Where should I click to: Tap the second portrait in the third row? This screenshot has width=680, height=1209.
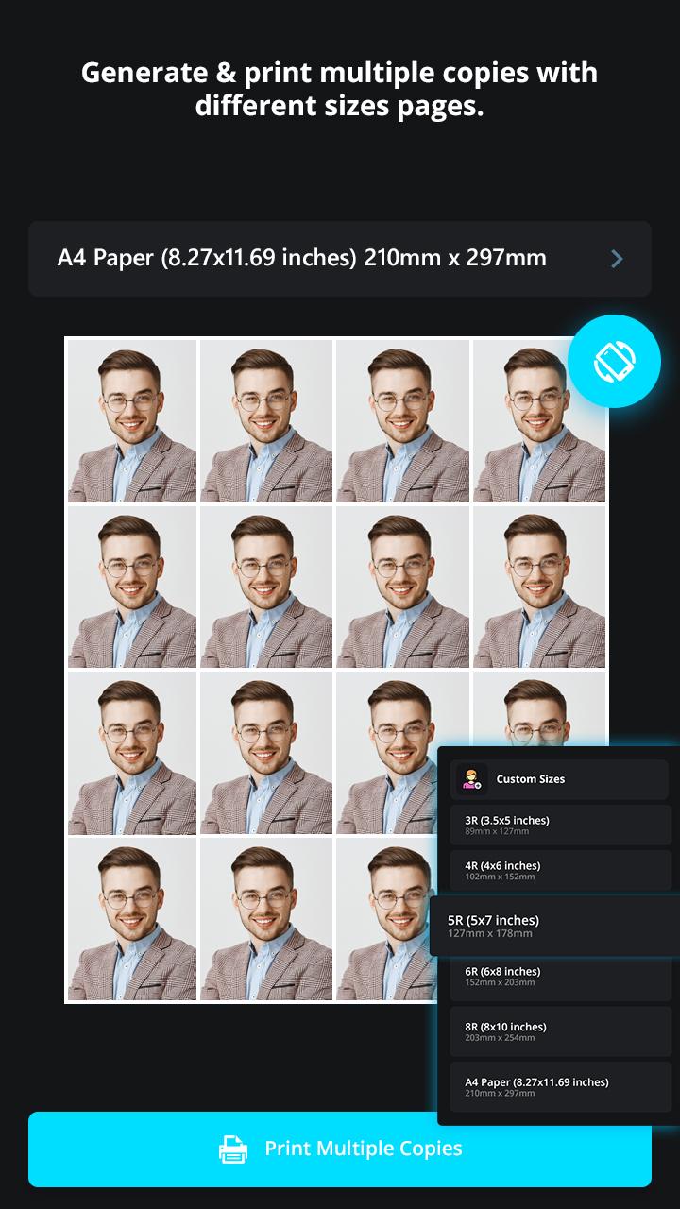pyautogui.click(x=266, y=754)
